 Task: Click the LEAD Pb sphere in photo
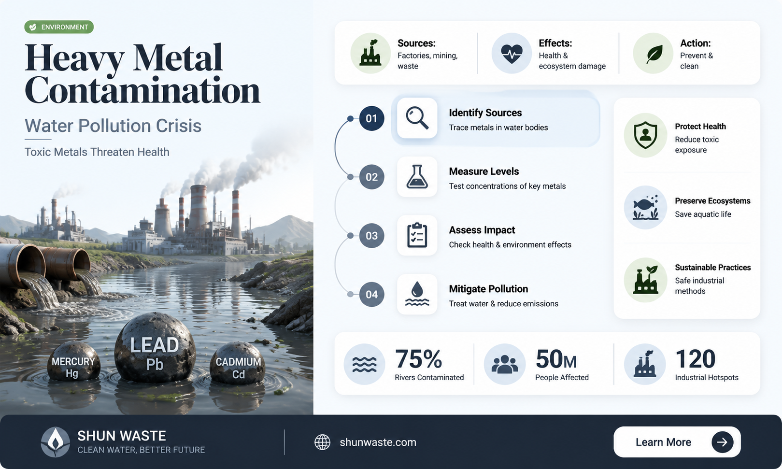point(155,347)
